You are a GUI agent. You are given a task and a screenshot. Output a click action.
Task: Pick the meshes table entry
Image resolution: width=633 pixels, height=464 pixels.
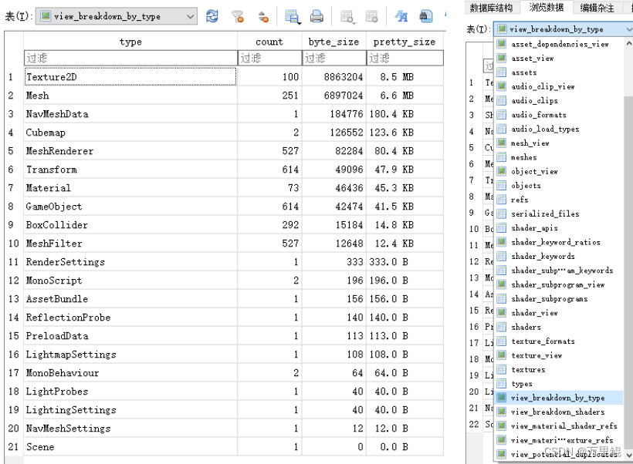point(560,156)
